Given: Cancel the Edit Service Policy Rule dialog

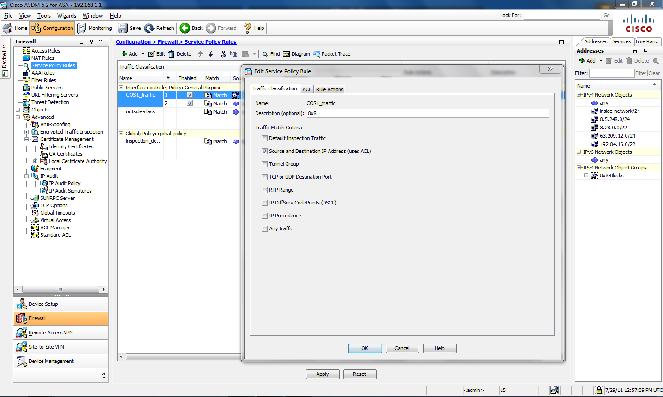Looking at the screenshot, I should [402, 348].
